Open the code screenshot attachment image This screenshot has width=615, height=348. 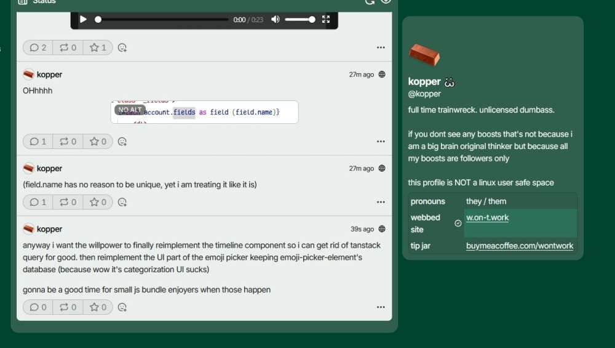(204, 112)
